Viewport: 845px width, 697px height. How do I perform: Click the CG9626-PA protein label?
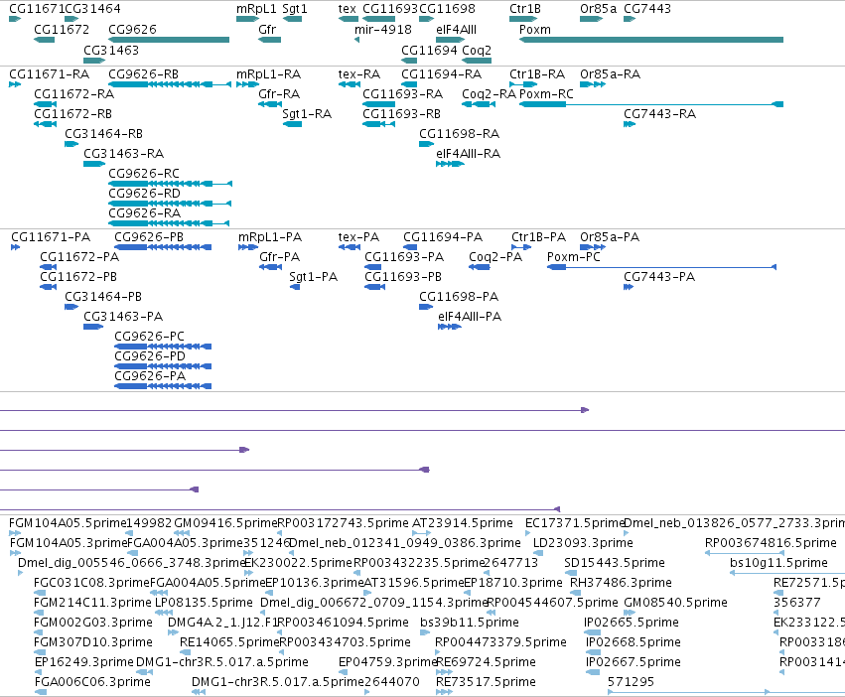[150, 375]
